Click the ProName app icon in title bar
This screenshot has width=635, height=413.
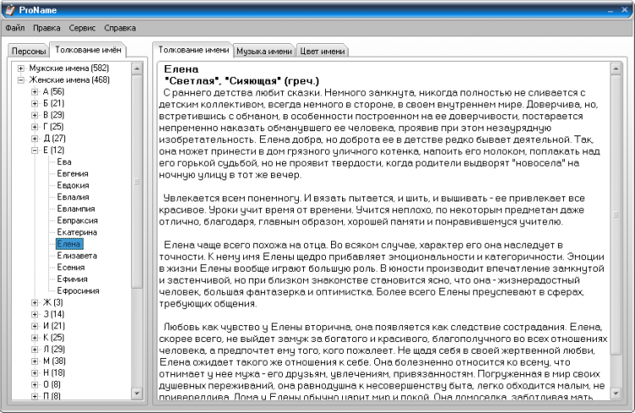click(x=9, y=9)
